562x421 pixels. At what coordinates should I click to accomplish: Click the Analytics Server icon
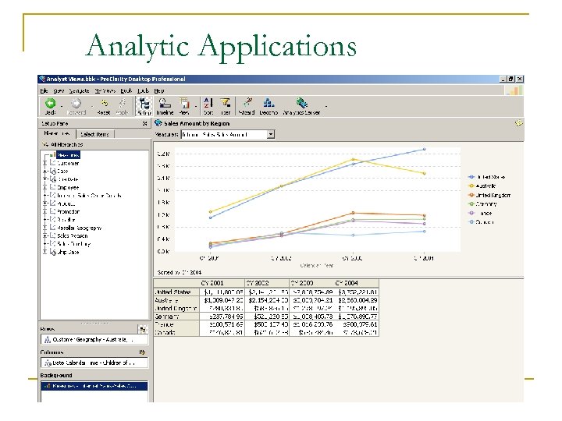(301, 103)
